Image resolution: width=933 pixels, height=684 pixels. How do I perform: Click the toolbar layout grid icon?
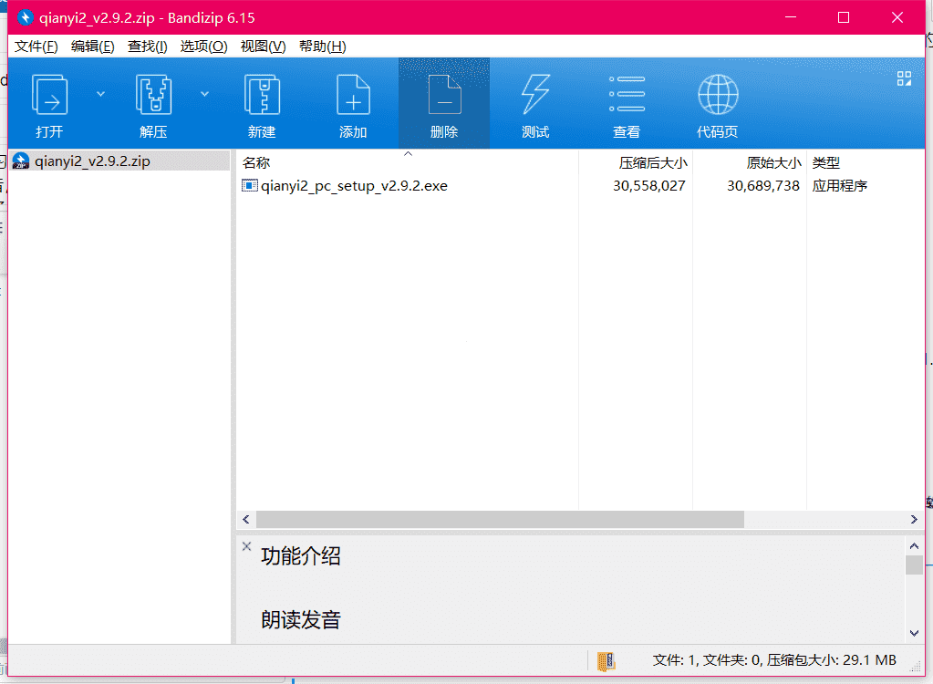[x=904, y=78]
